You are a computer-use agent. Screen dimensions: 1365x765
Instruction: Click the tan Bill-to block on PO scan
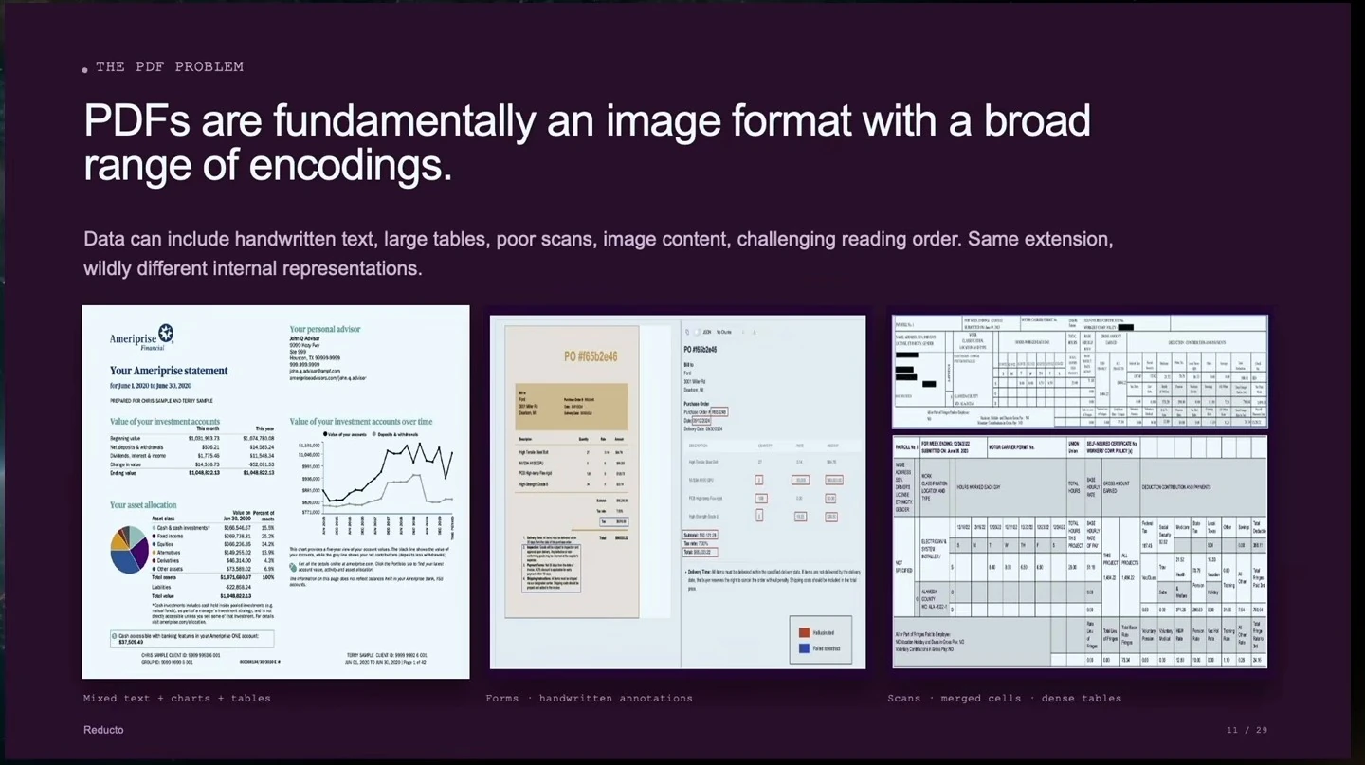click(x=572, y=405)
